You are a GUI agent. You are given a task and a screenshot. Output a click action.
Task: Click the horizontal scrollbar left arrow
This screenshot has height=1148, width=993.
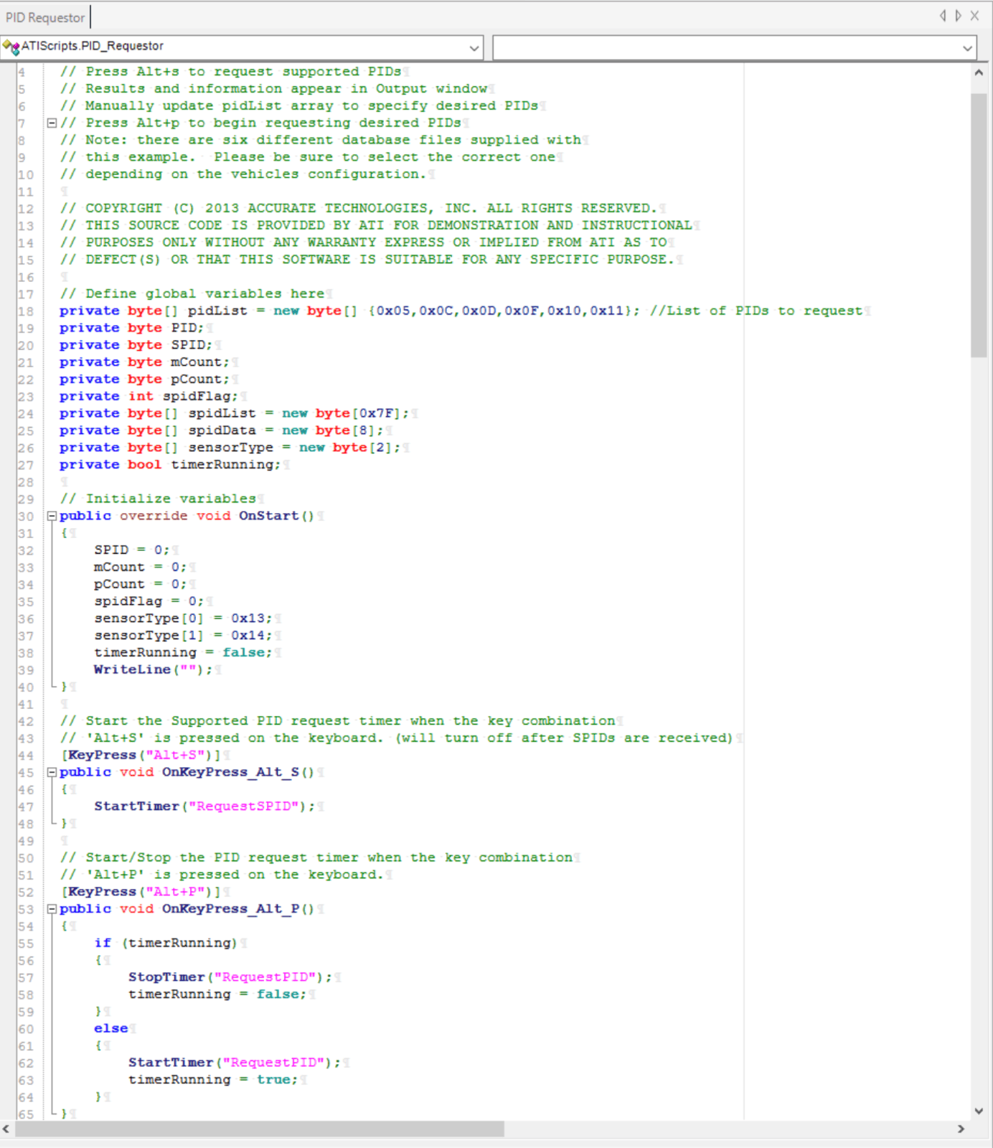click(6, 1129)
